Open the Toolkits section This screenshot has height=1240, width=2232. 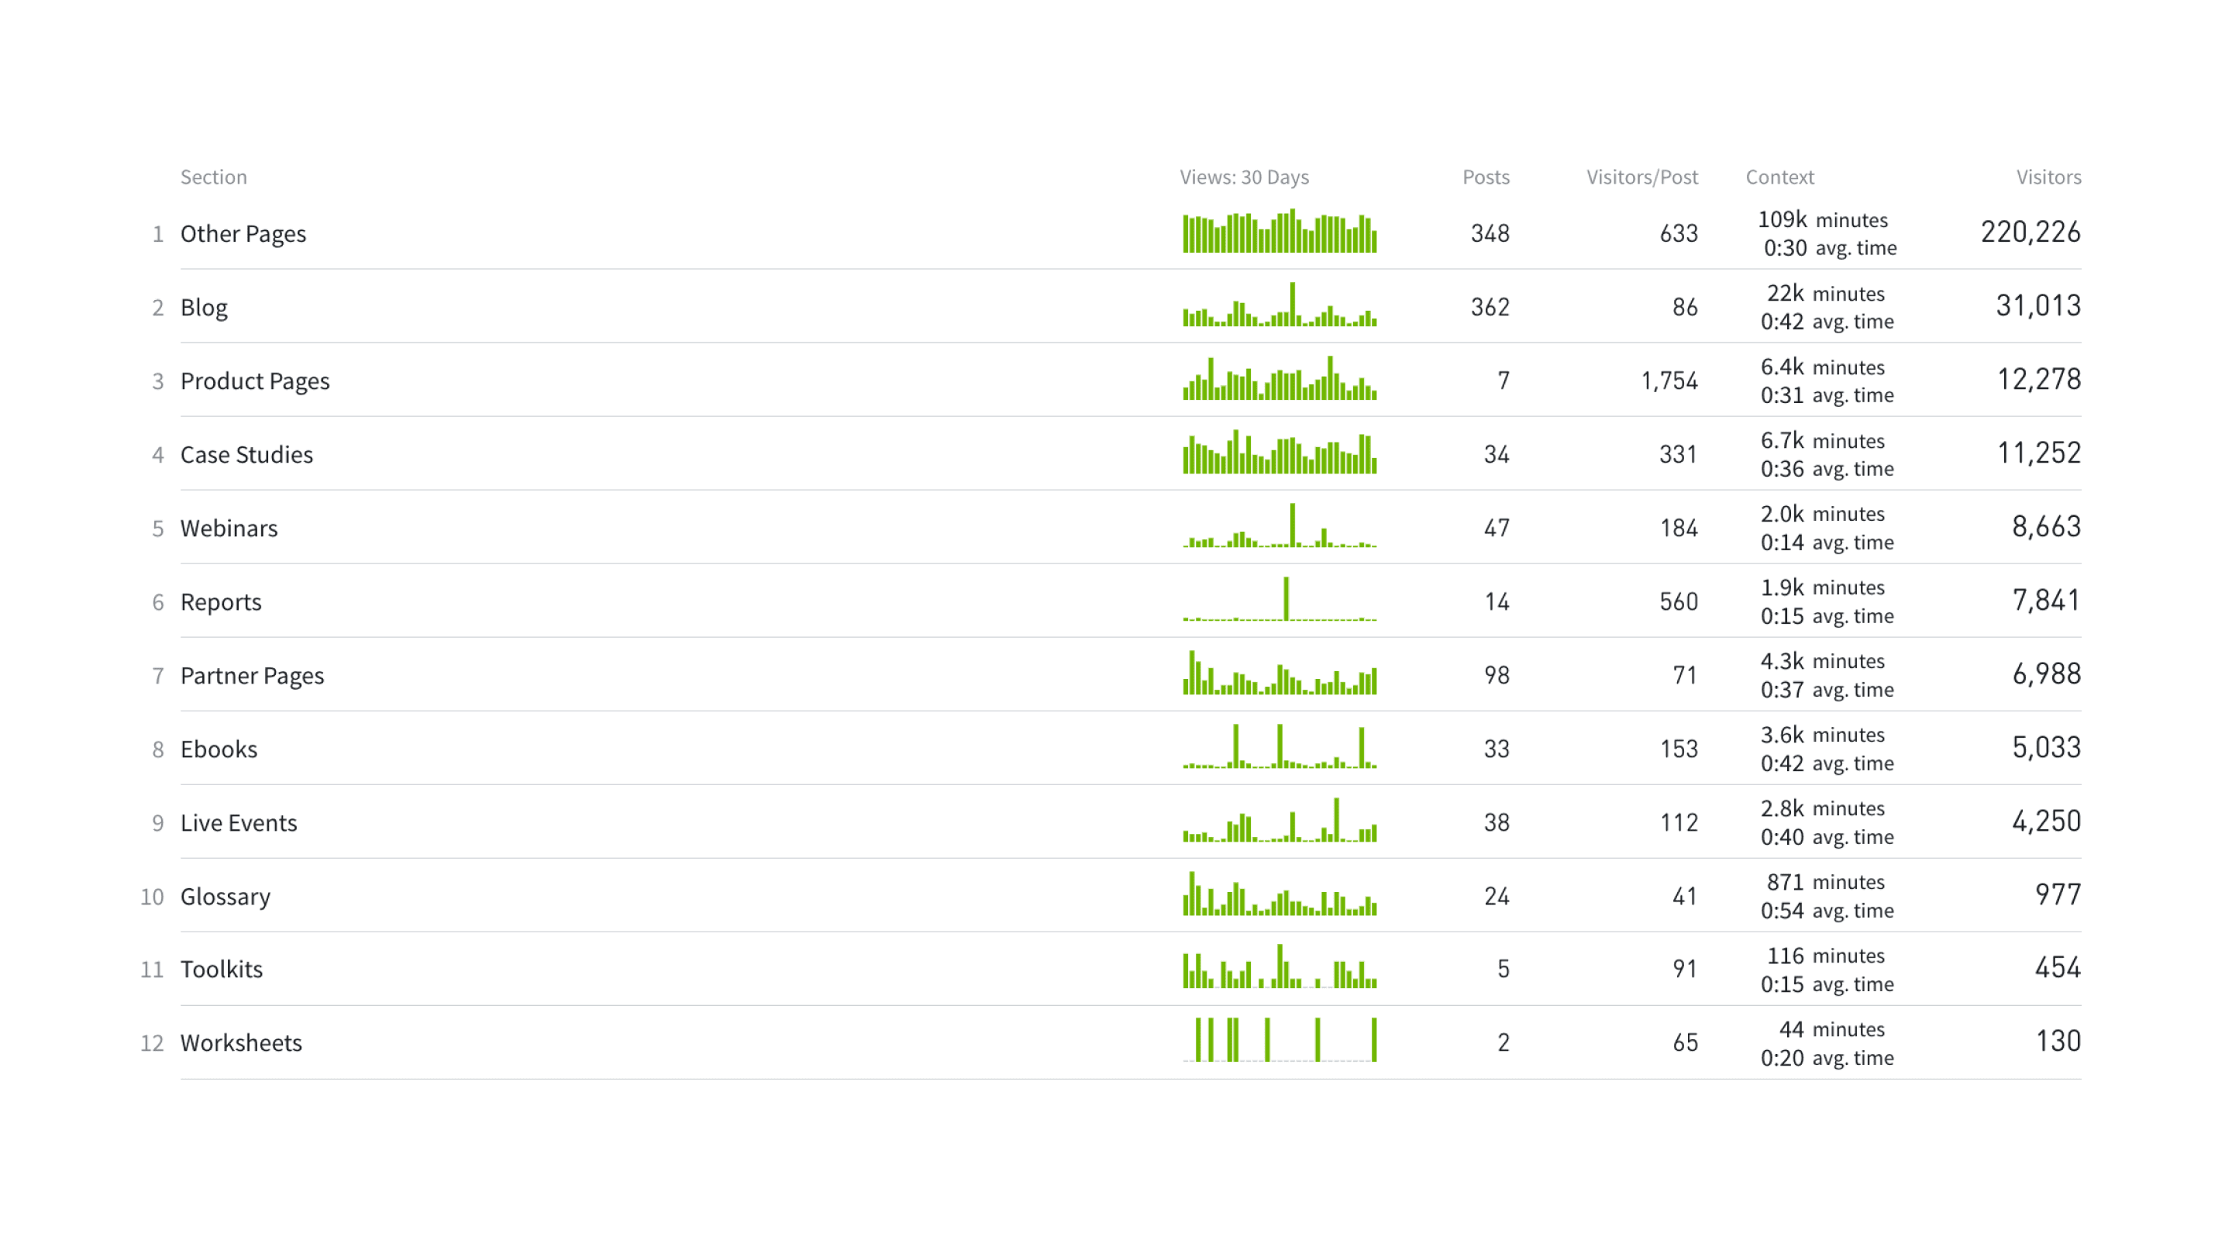[x=221, y=970]
